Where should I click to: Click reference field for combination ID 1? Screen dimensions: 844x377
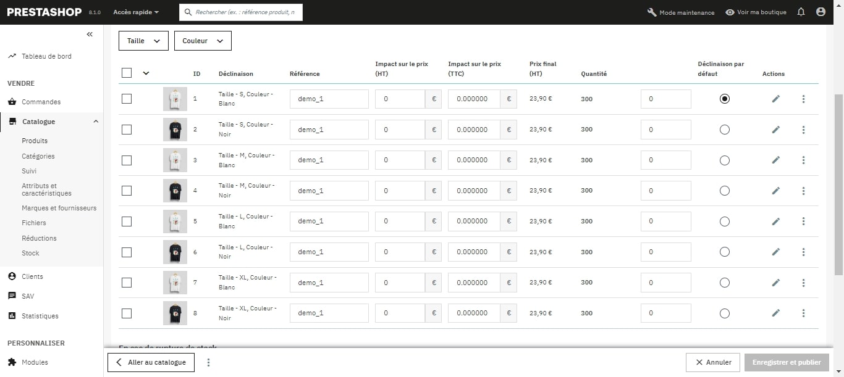329,99
